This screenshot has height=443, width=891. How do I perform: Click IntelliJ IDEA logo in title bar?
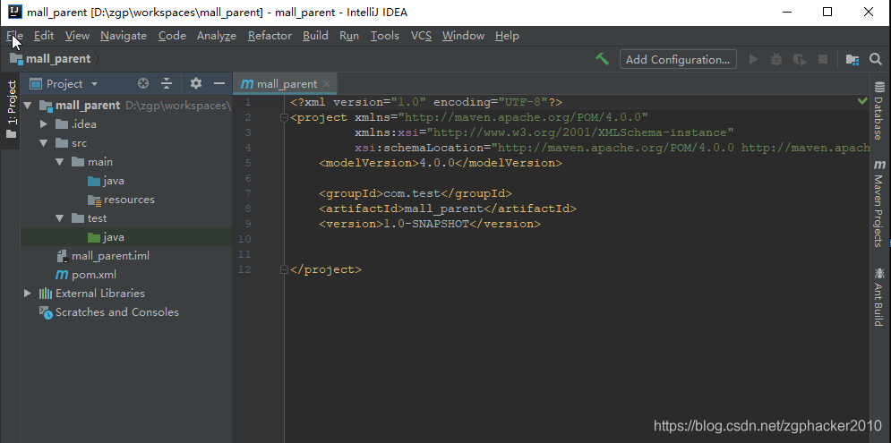pyautogui.click(x=14, y=12)
